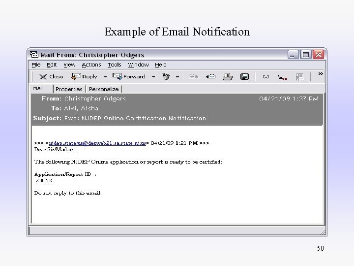The width and height of the screenshot is (354, 266).
Task: Open the File menu
Action: pyautogui.click(x=36, y=65)
